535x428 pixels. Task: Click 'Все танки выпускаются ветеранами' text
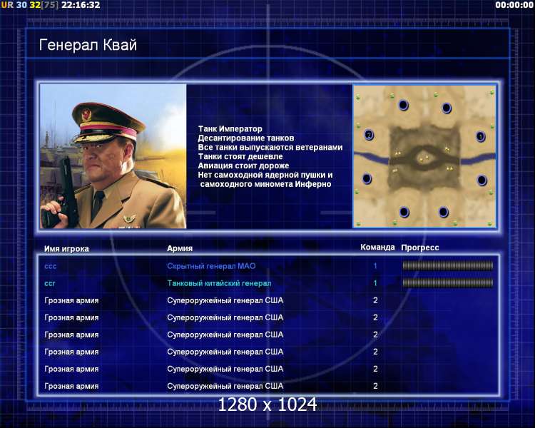coord(270,148)
